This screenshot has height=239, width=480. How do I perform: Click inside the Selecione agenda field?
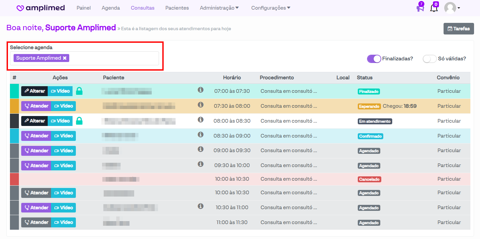[x=113, y=58]
